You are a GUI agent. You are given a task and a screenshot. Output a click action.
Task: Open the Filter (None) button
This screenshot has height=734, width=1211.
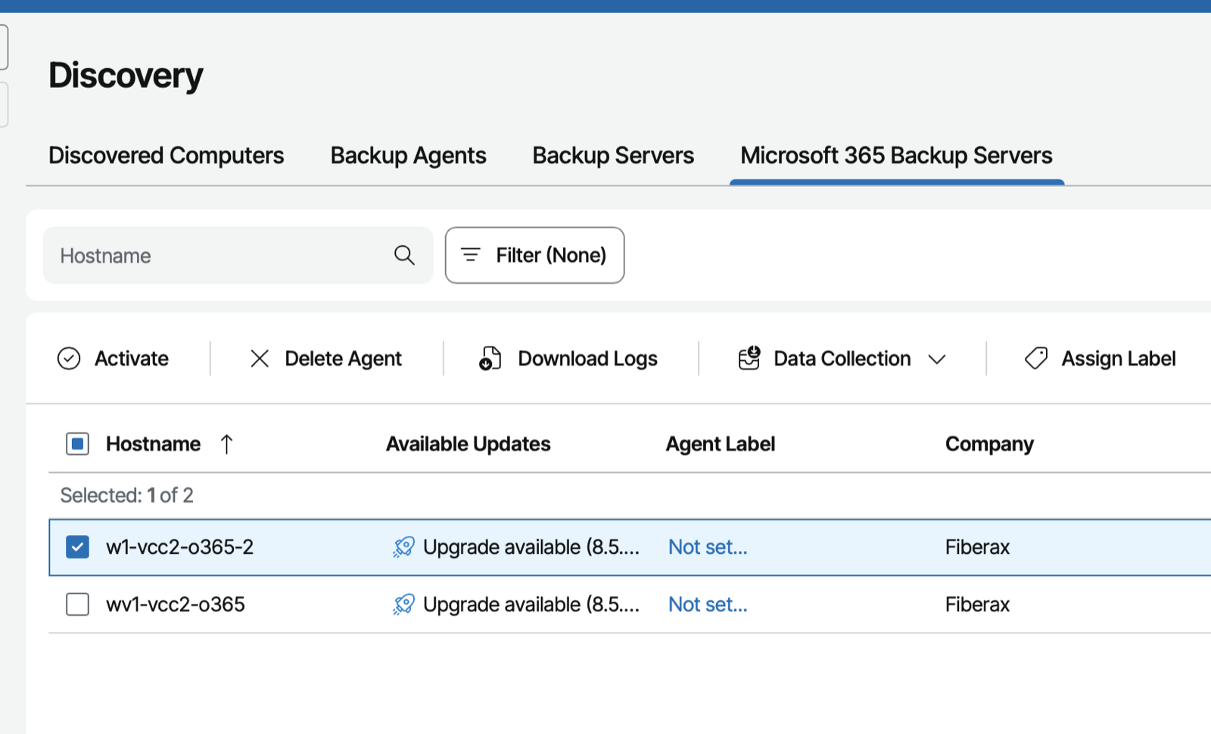pos(534,256)
